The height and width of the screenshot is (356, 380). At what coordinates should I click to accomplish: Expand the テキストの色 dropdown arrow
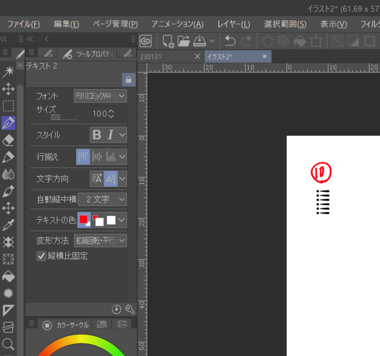[122, 220]
